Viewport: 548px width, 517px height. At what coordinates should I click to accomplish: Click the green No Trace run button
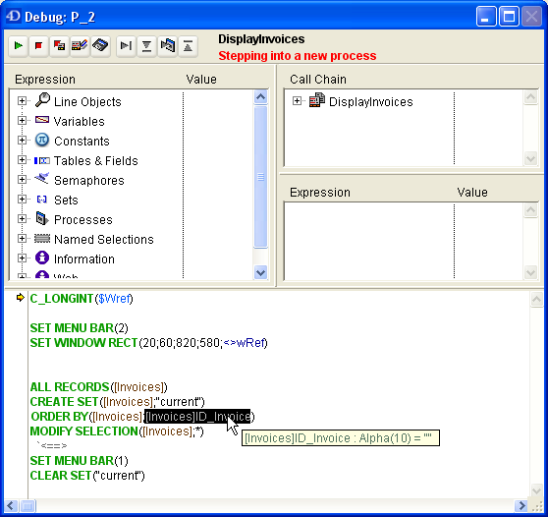[19, 46]
